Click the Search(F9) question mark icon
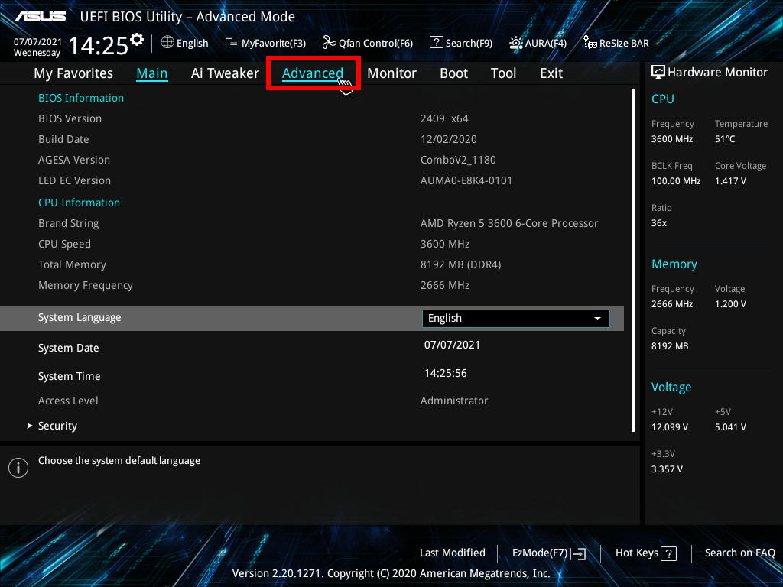Image resolution: width=783 pixels, height=587 pixels. (x=436, y=43)
